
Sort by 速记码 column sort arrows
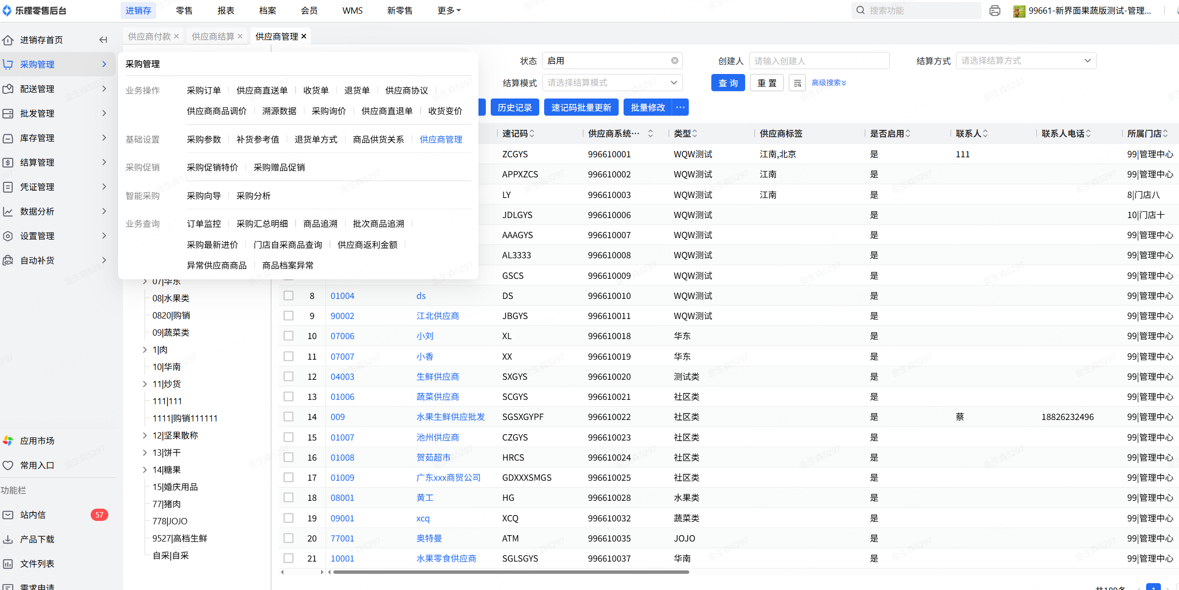coord(532,133)
